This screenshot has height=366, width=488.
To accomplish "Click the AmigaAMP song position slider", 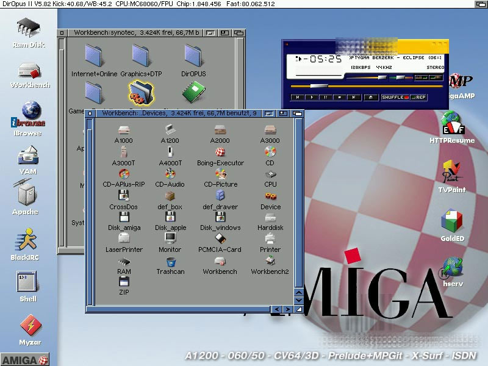I will (367, 86).
